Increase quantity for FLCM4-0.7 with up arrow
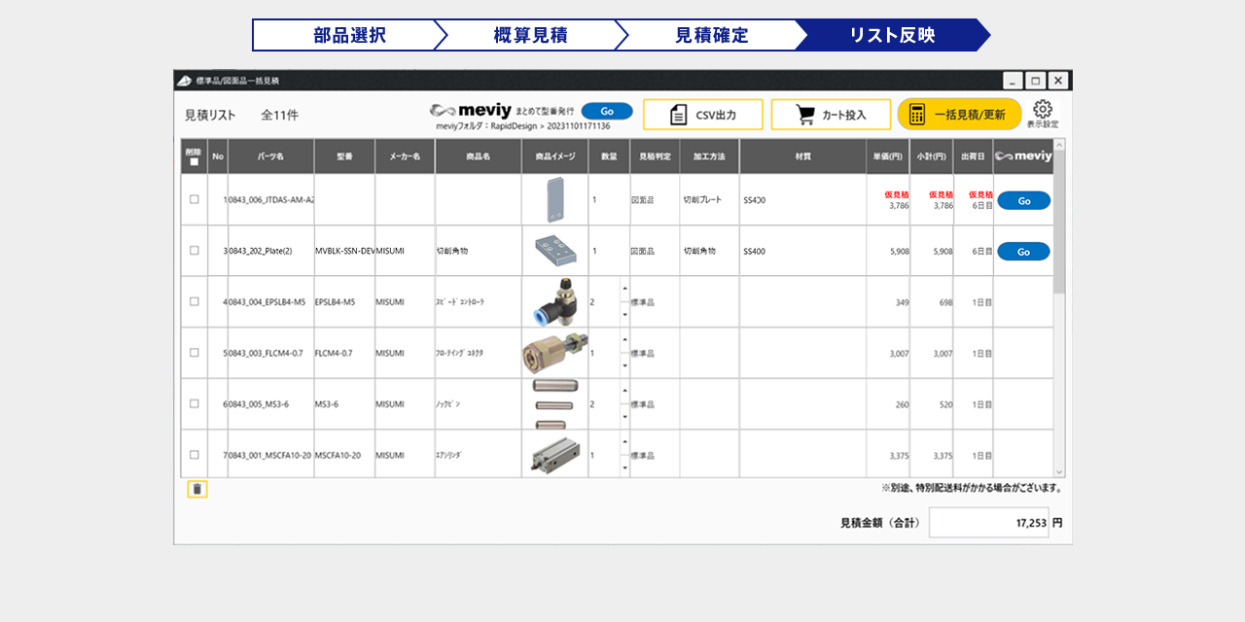The image size is (1245, 622). (624, 341)
